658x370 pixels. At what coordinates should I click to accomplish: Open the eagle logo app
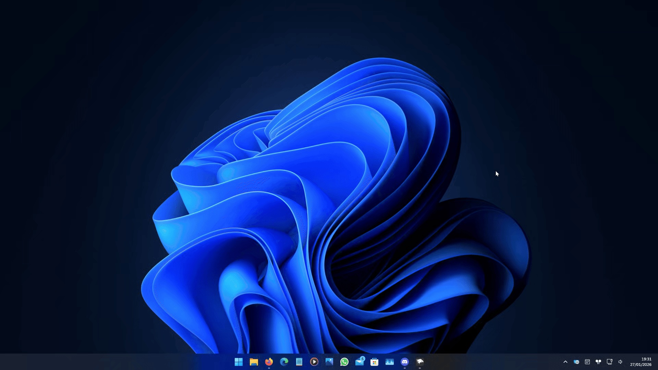(420, 362)
